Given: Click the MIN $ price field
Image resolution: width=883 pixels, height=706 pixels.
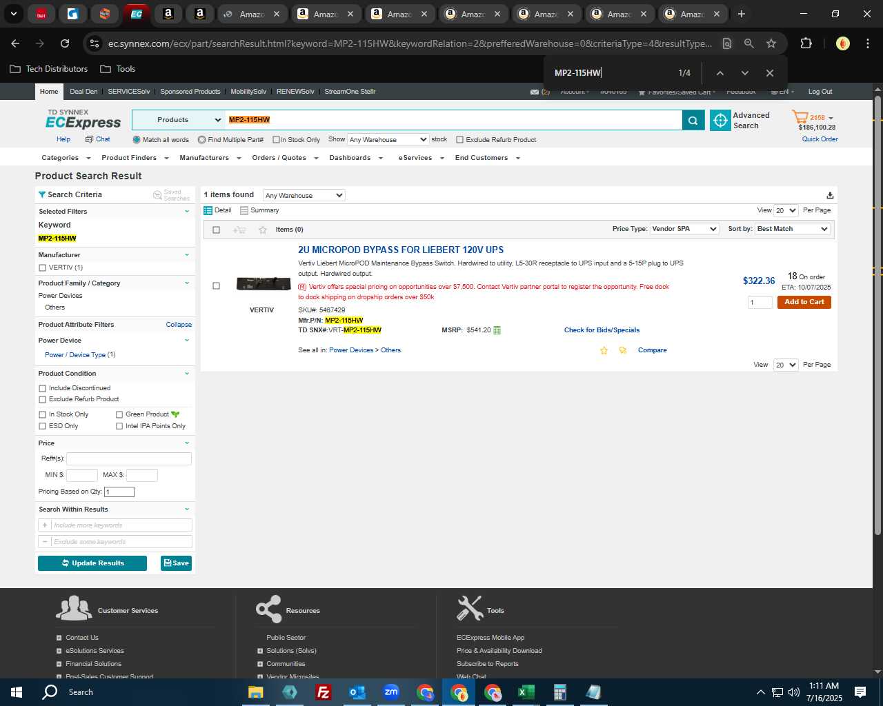Looking at the screenshot, I should (x=82, y=475).
